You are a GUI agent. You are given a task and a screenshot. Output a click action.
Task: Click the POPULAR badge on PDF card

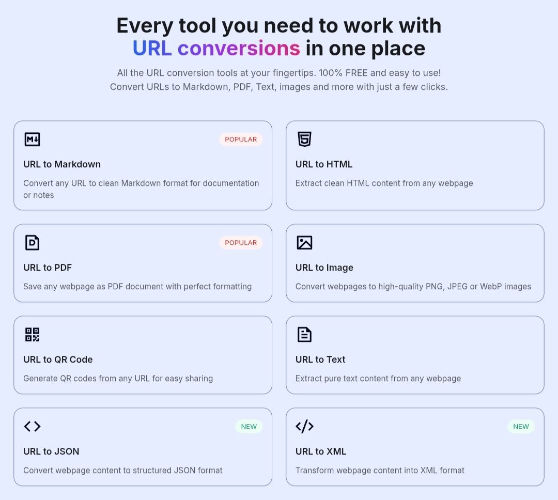(x=241, y=243)
